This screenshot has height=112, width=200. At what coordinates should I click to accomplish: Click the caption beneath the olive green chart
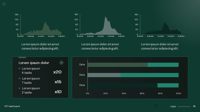pos(40,46)
